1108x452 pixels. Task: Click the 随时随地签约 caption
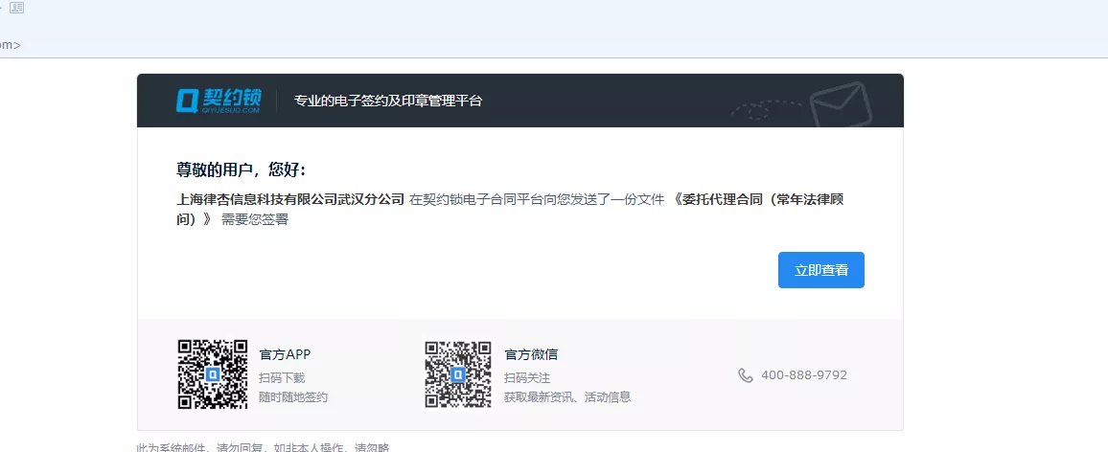293,396
